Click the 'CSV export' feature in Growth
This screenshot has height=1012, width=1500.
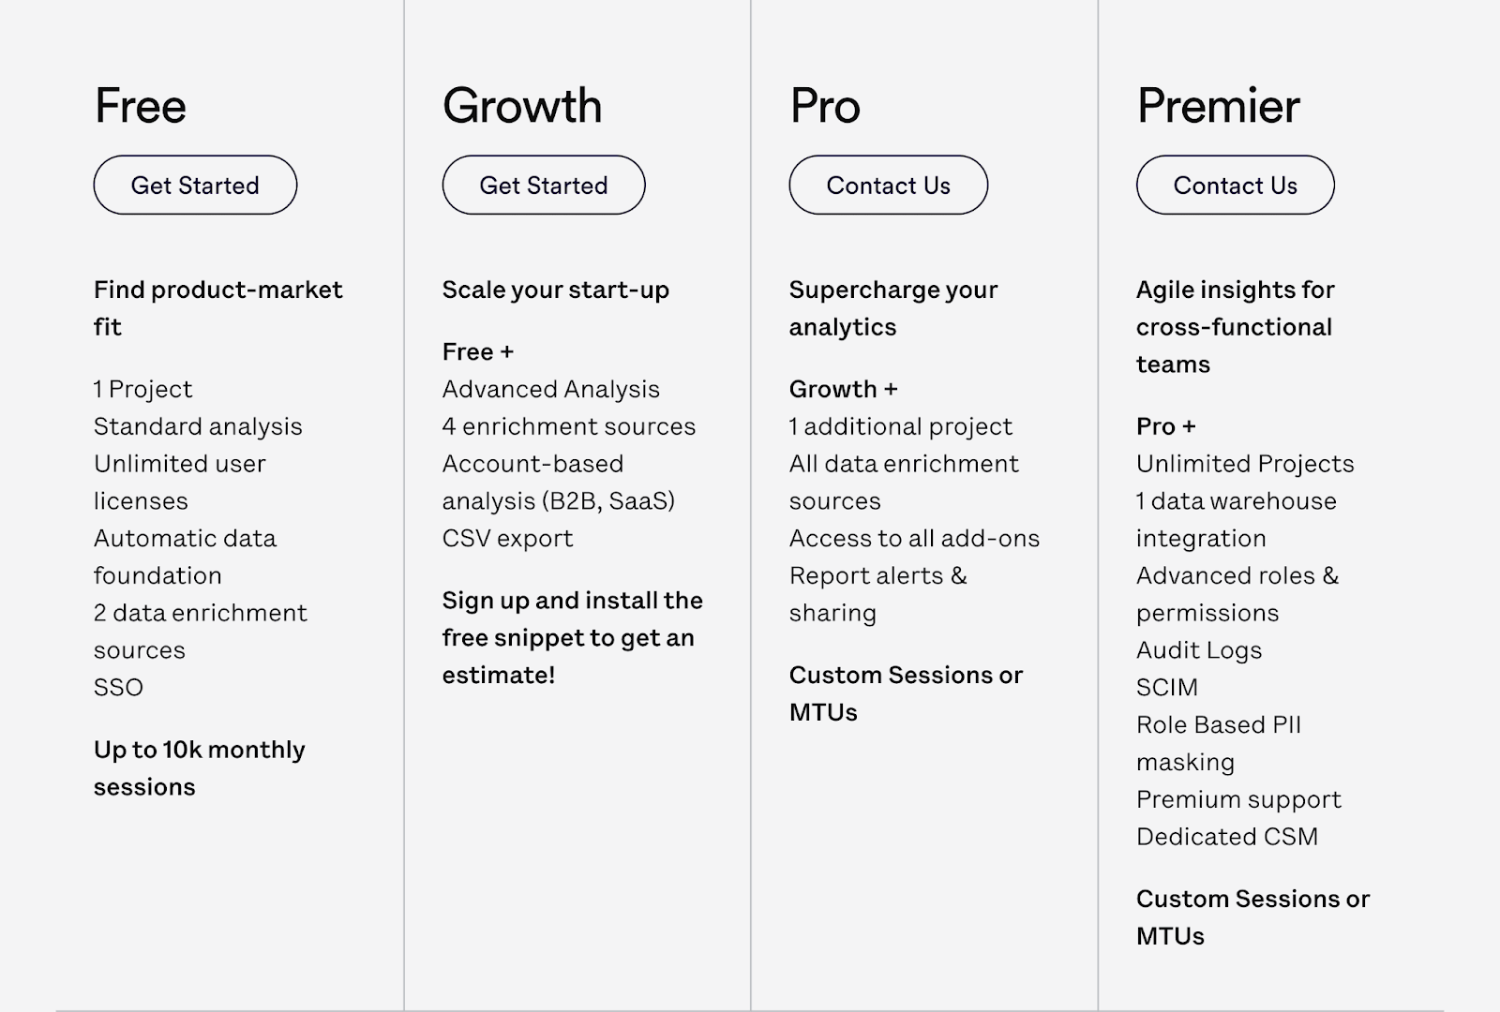coord(506,538)
